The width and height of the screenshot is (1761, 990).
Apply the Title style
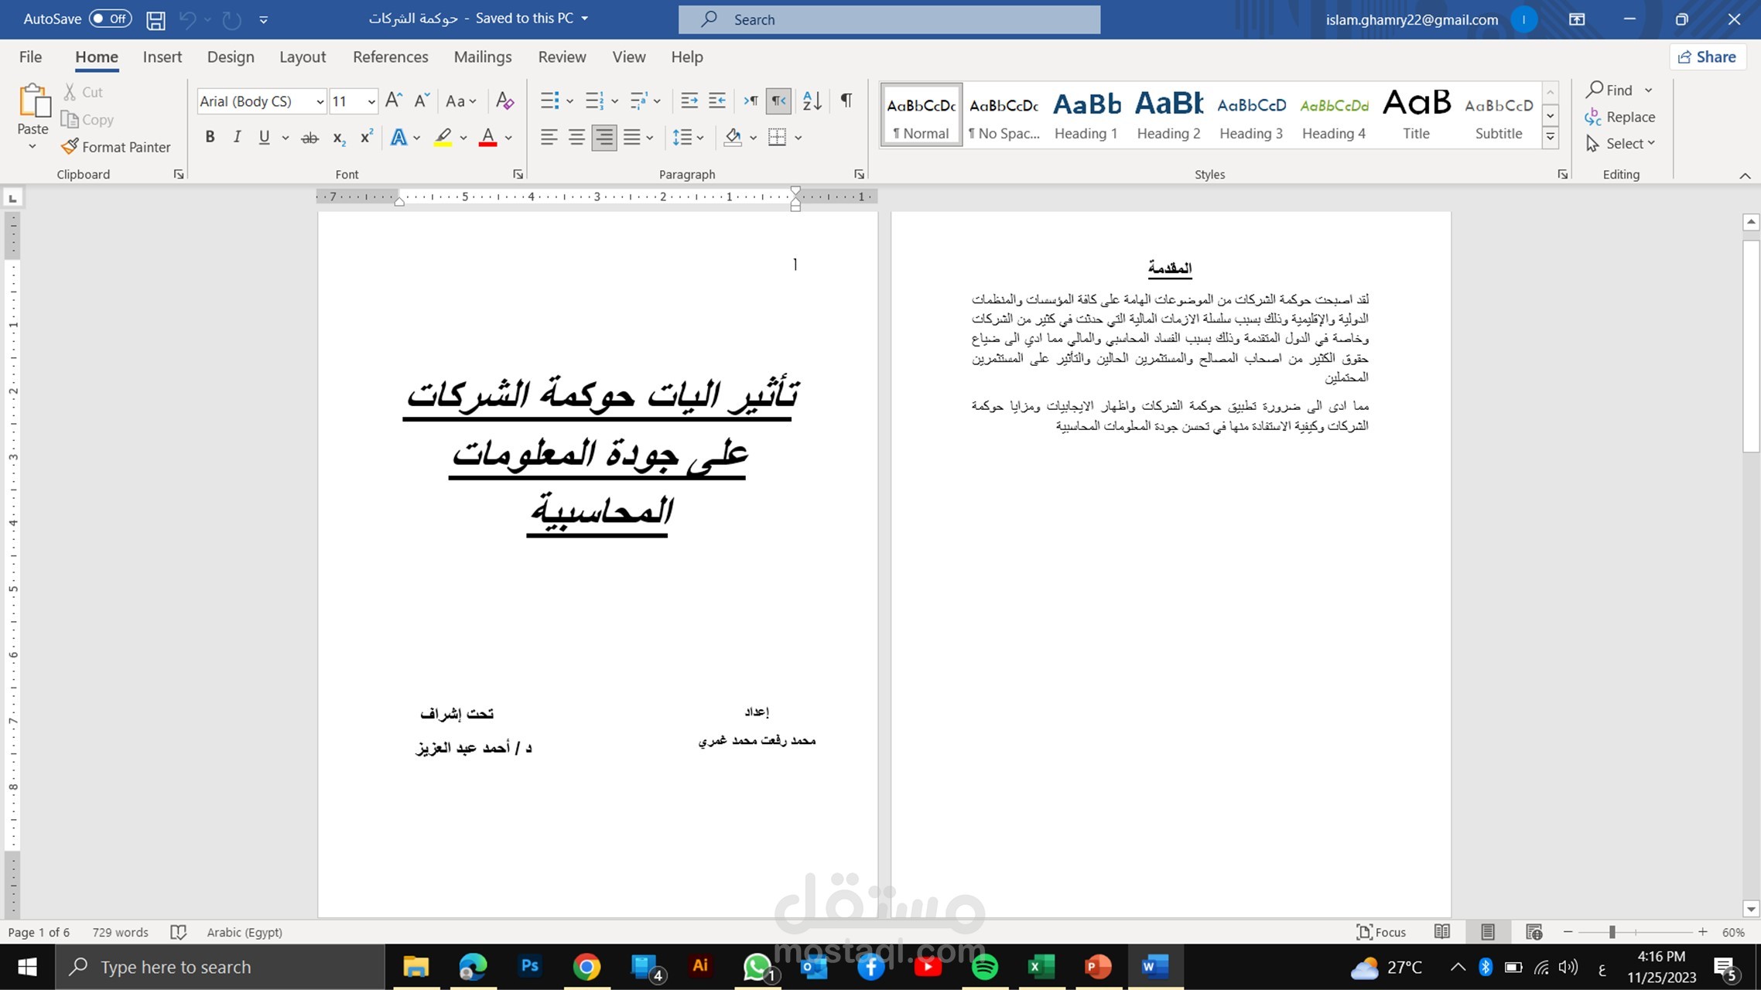pyautogui.click(x=1416, y=115)
